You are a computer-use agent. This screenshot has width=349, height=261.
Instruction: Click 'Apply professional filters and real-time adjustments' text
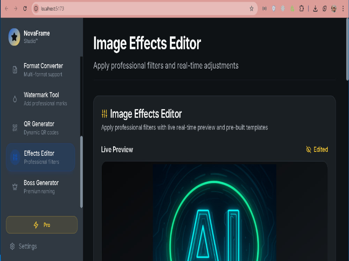(x=166, y=66)
